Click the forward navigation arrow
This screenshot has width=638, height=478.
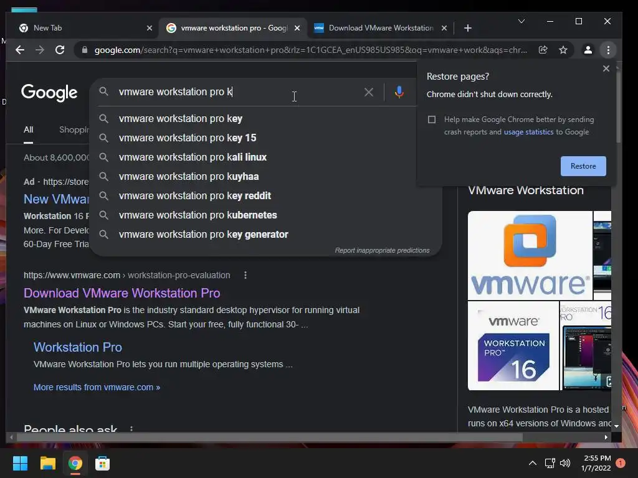tap(40, 50)
